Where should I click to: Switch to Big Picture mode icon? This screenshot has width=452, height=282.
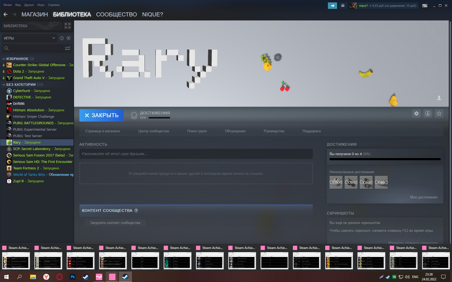point(425,5)
